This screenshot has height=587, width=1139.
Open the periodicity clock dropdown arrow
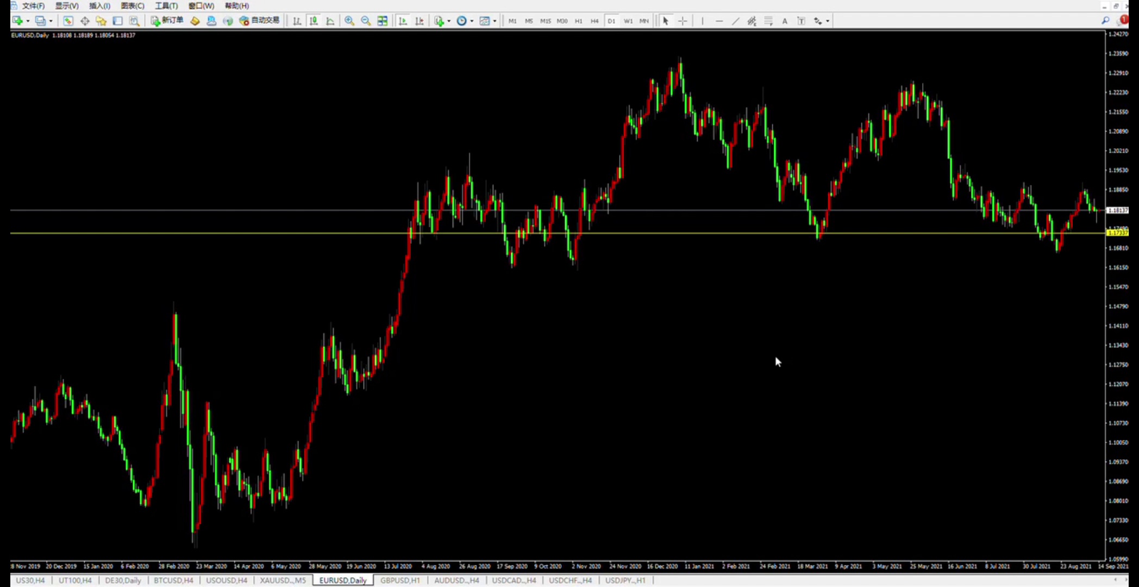click(472, 21)
